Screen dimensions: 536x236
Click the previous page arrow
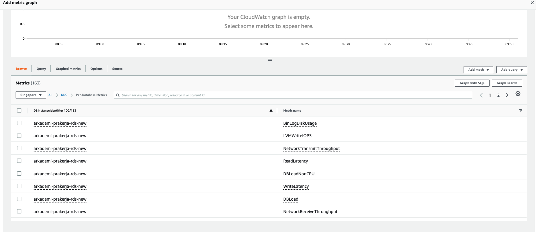click(481, 95)
